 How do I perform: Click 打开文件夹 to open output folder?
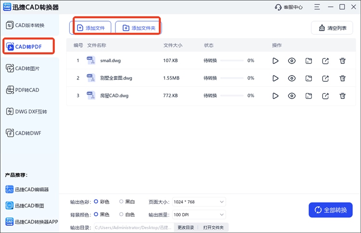(213, 228)
